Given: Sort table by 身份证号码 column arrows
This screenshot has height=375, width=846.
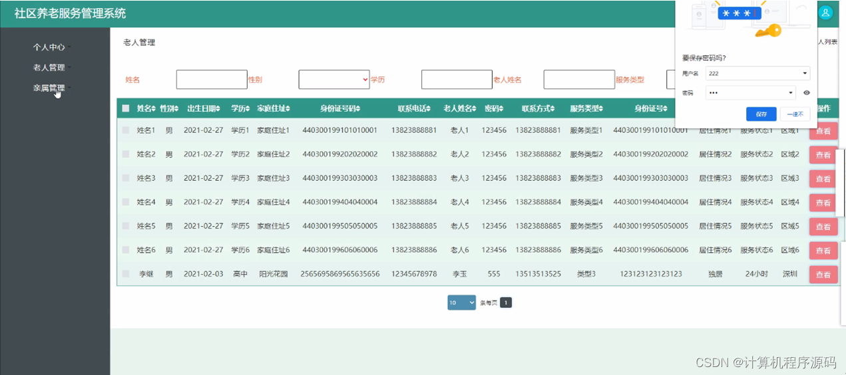Looking at the screenshot, I should pyautogui.click(x=359, y=109).
